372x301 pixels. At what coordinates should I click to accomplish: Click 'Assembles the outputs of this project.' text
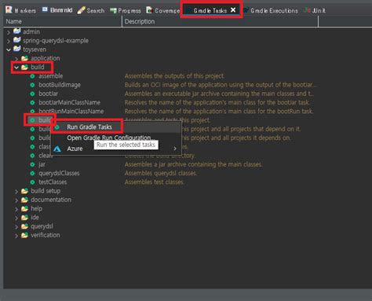[174, 76]
